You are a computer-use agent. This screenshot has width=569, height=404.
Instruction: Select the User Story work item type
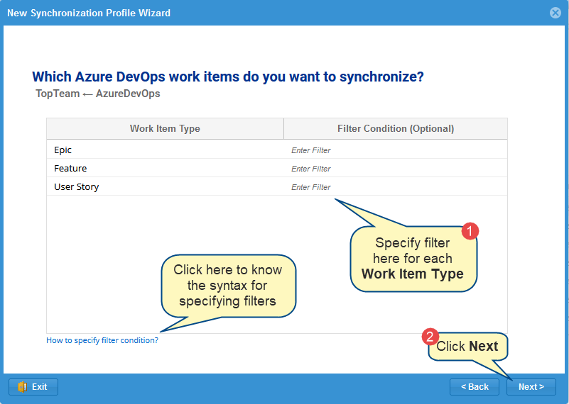pyautogui.click(x=77, y=187)
